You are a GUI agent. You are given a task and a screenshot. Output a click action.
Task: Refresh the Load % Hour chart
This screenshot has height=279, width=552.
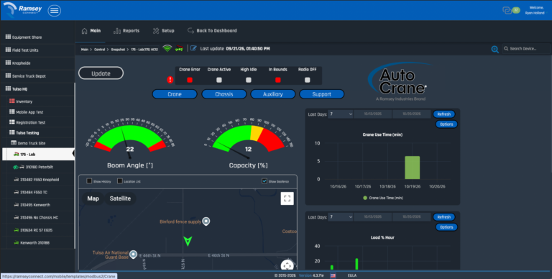click(x=444, y=217)
